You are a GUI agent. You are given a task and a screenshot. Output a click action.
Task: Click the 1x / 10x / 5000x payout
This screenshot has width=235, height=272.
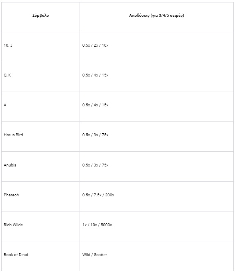click(97, 225)
